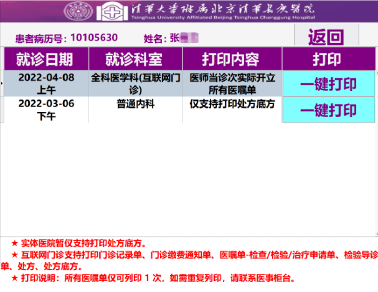
Task: Print the 2022-03-06 visit with 一键打印
Action: pos(329,110)
